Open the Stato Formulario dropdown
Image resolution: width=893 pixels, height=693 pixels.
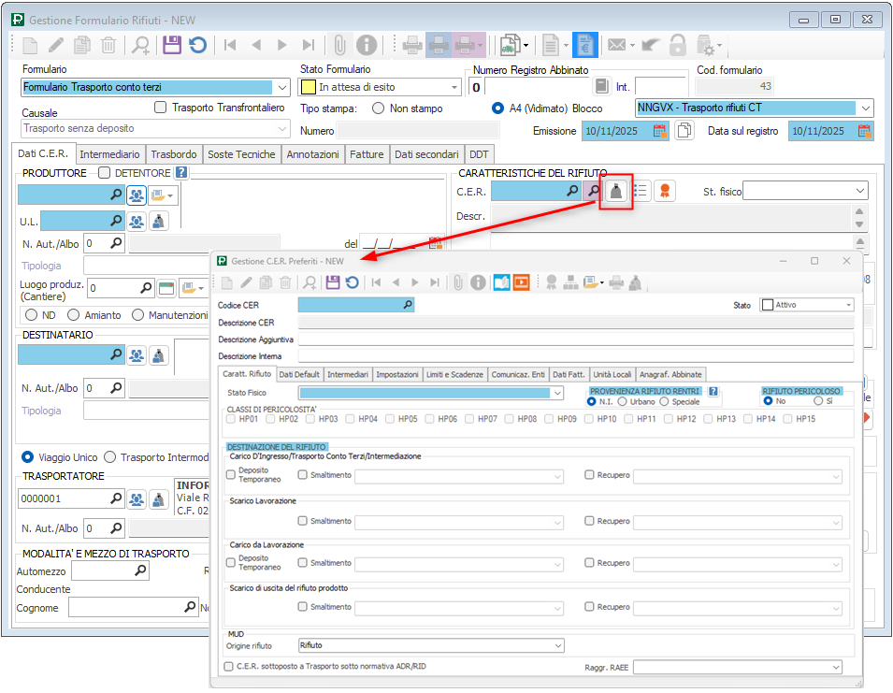[x=454, y=87]
